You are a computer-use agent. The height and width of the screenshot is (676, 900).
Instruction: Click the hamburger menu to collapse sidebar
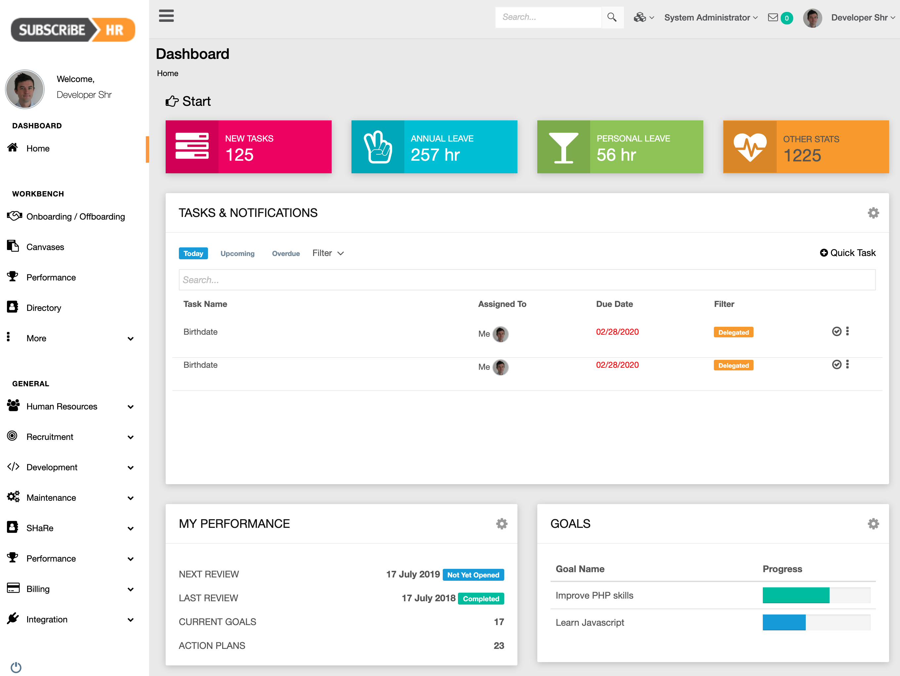tap(166, 16)
